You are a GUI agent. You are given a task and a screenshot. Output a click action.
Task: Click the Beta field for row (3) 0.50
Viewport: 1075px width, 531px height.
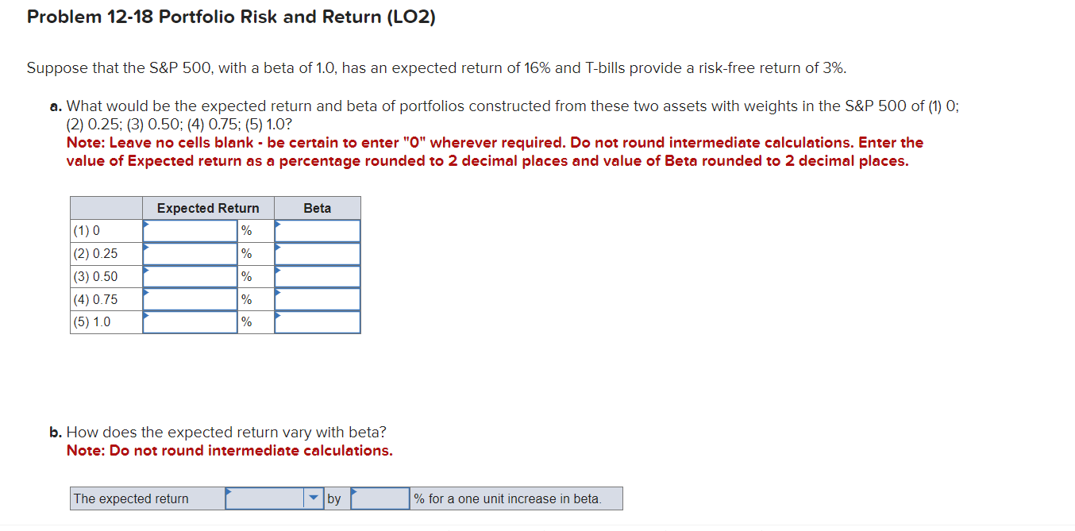[x=317, y=276]
